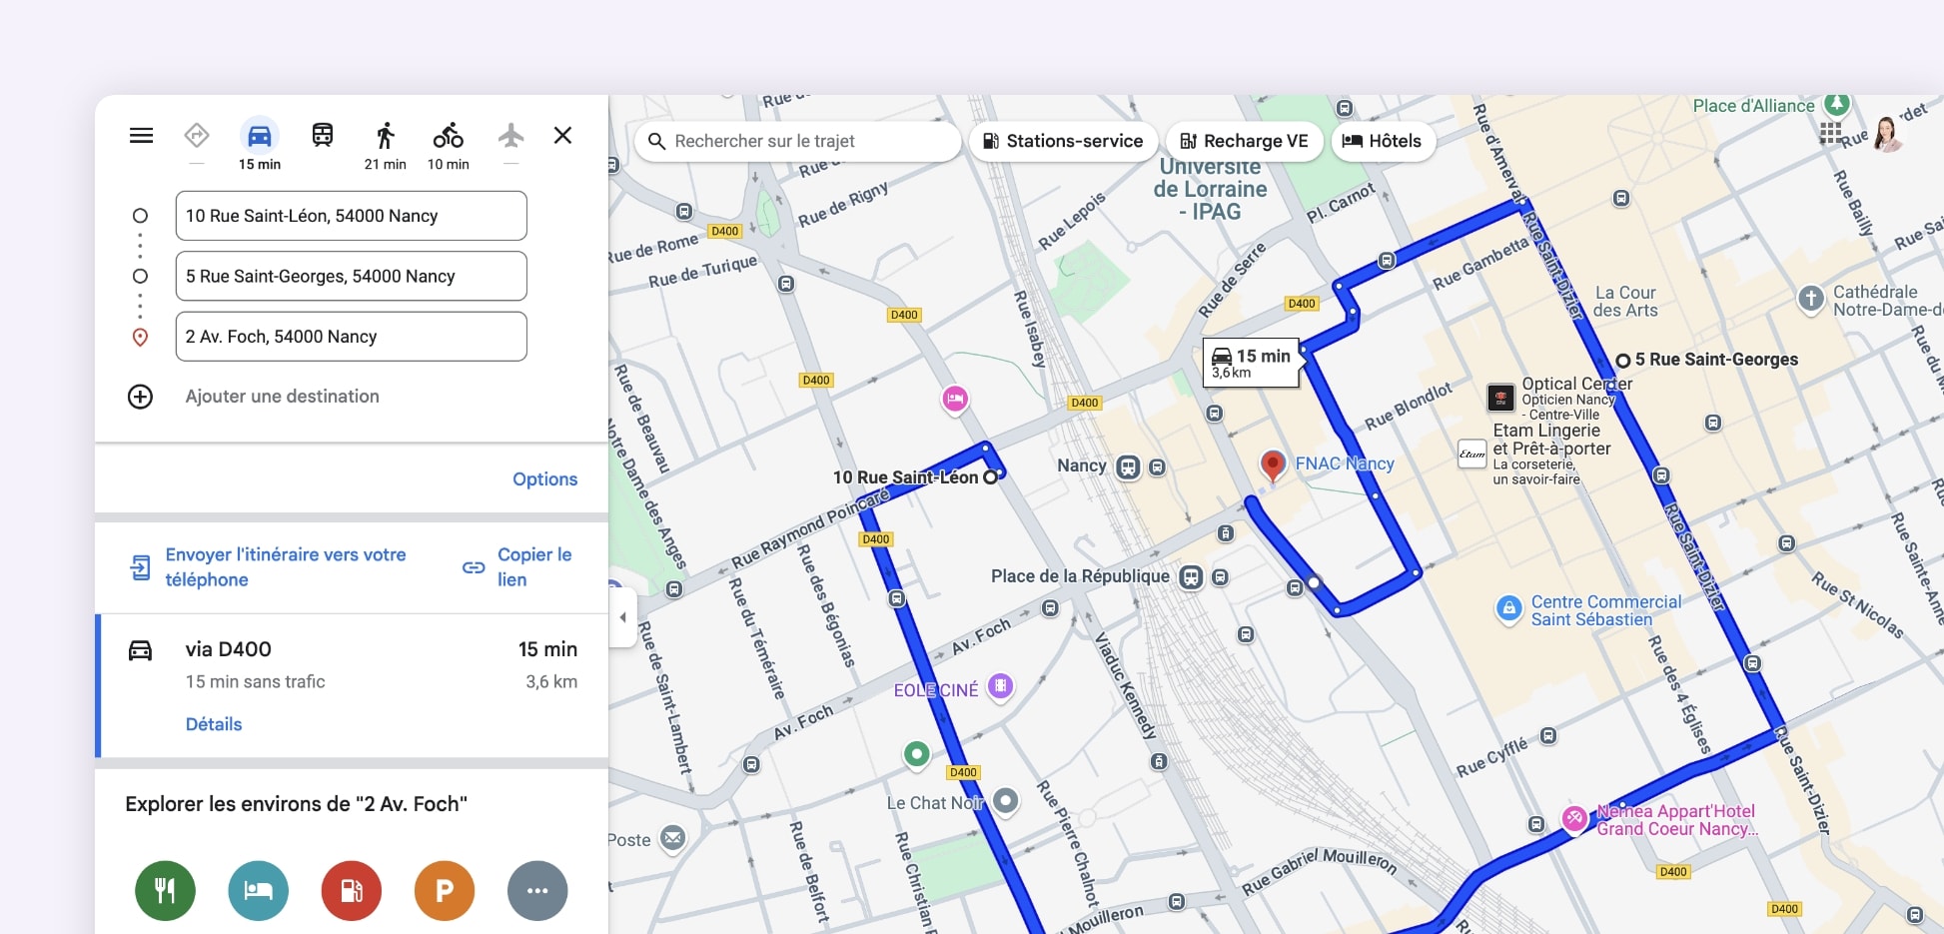Collapse the side panel arrow
1944x934 pixels.
622,617
